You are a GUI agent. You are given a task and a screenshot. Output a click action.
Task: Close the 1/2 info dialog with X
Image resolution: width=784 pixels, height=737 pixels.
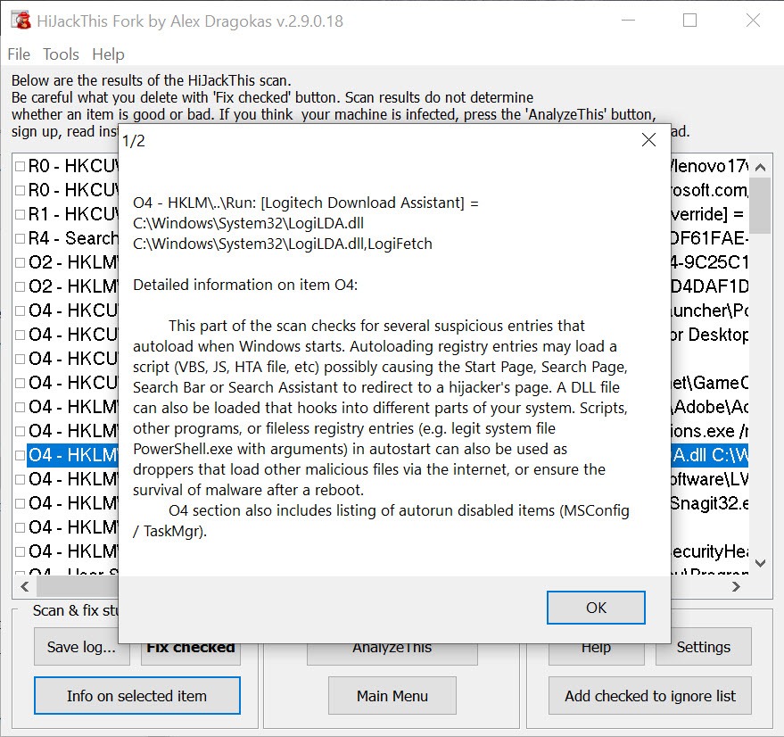pyautogui.click(x=648, y=140)
